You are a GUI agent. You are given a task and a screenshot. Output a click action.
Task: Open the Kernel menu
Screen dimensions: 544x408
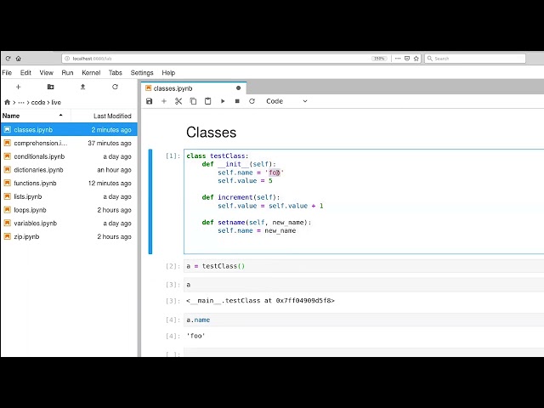pyautogui.click(x=91, y=73)
